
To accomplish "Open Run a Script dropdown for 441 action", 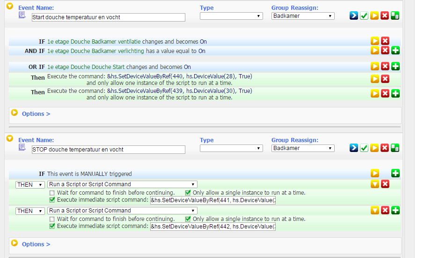I will coord(122,184).
